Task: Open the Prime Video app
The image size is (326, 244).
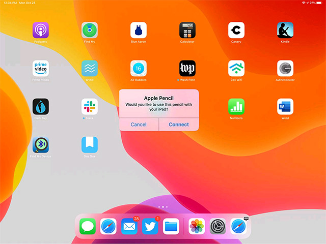Action: click(41, 68)
